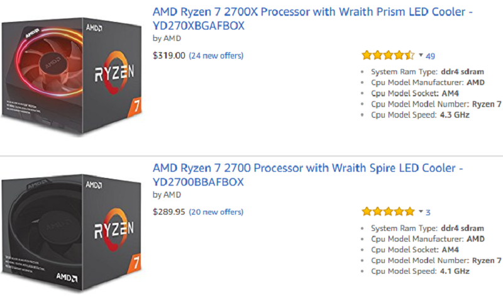The image size is (503, 302).
Task: Open AMD Ryzen 7 2700 Wraith Spire title
Action: [308, 175]
